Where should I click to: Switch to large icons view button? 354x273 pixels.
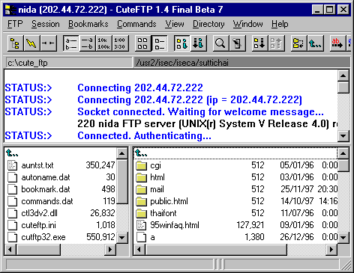[142, 43]
